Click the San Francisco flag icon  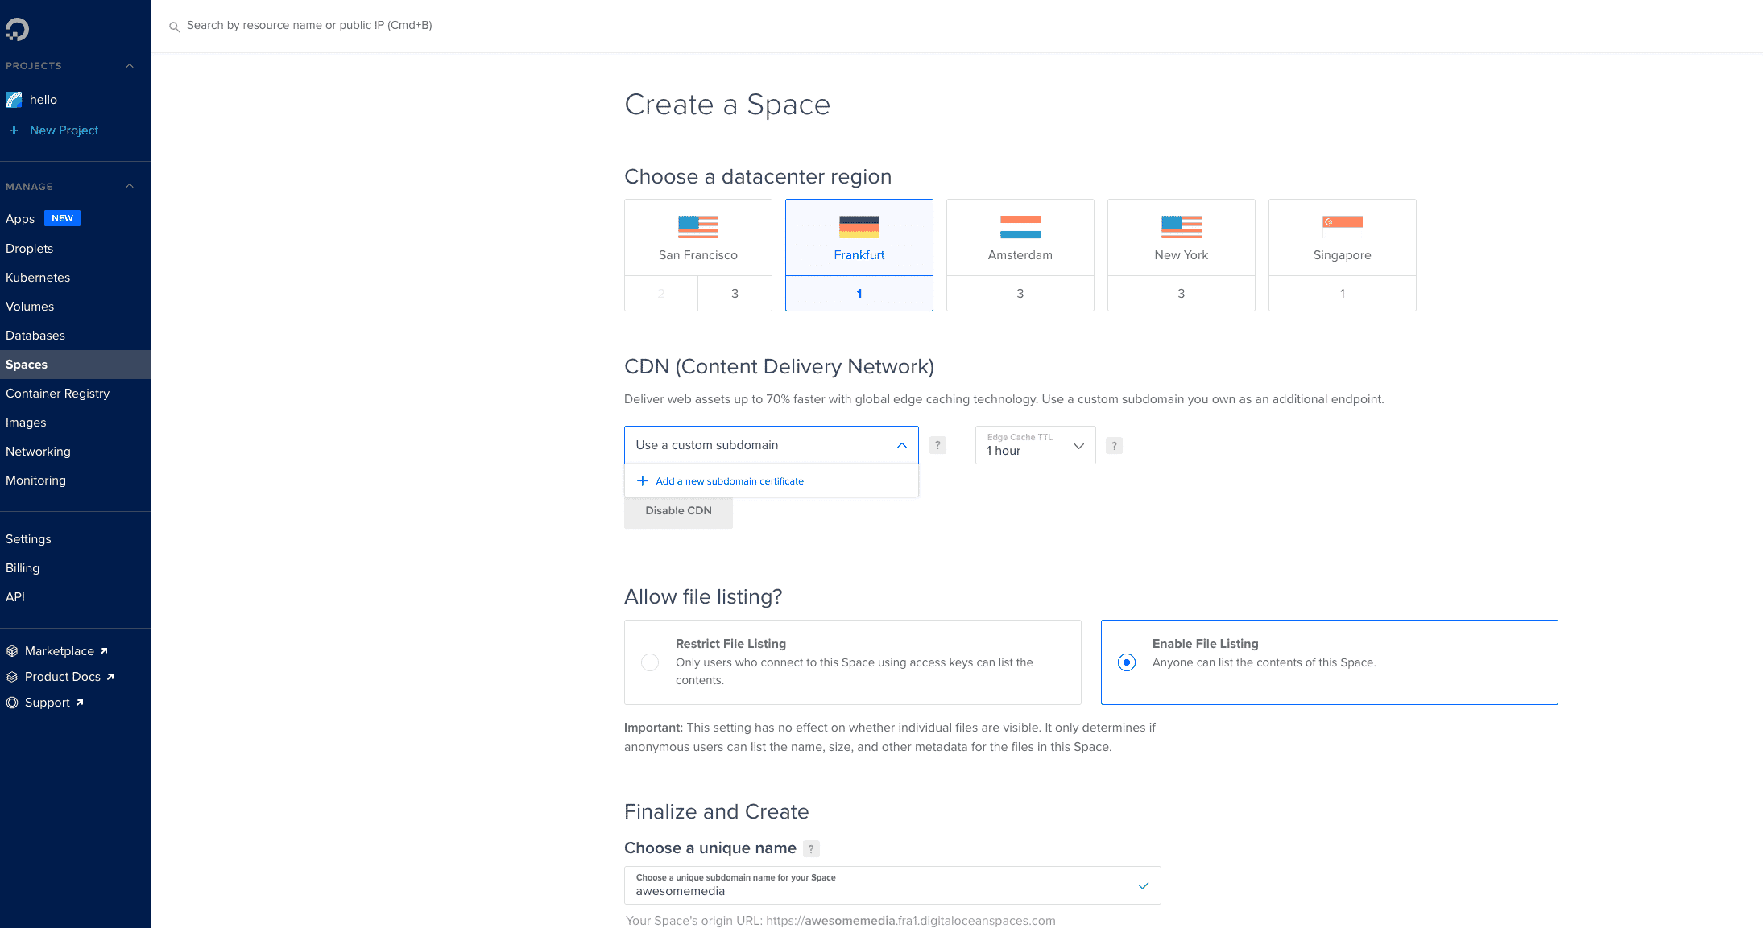coord(697,227)
